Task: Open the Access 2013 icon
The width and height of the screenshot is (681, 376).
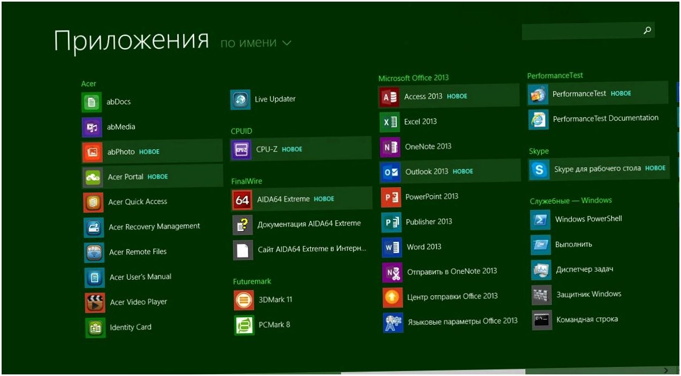Action: click(389, 97)
